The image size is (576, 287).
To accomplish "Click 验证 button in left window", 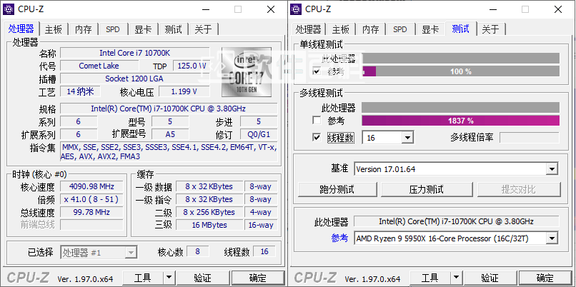I will [202, 277].
